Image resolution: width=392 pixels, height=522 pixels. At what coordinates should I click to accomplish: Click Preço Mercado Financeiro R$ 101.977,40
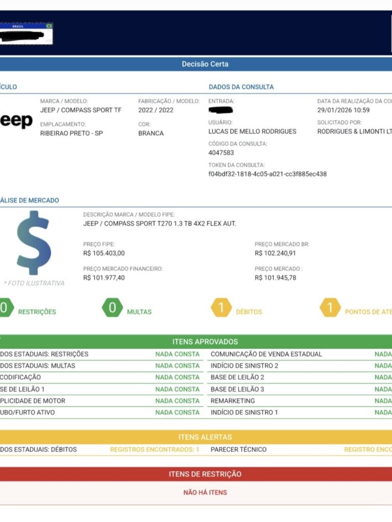pyautogui.click(x=104, y=278)
